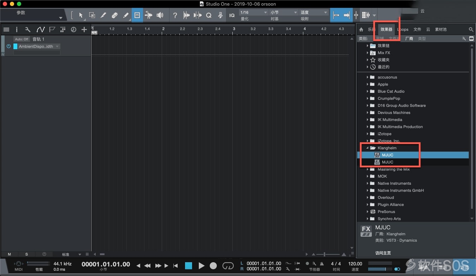Arm the record button
Viewport: 476px width, 276px height.
(x=213, y=265)
